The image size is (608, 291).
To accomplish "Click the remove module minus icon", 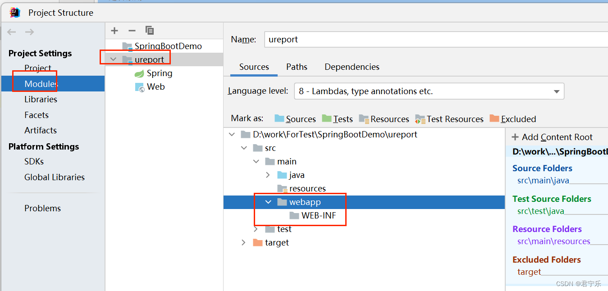I will coord(132,30).
